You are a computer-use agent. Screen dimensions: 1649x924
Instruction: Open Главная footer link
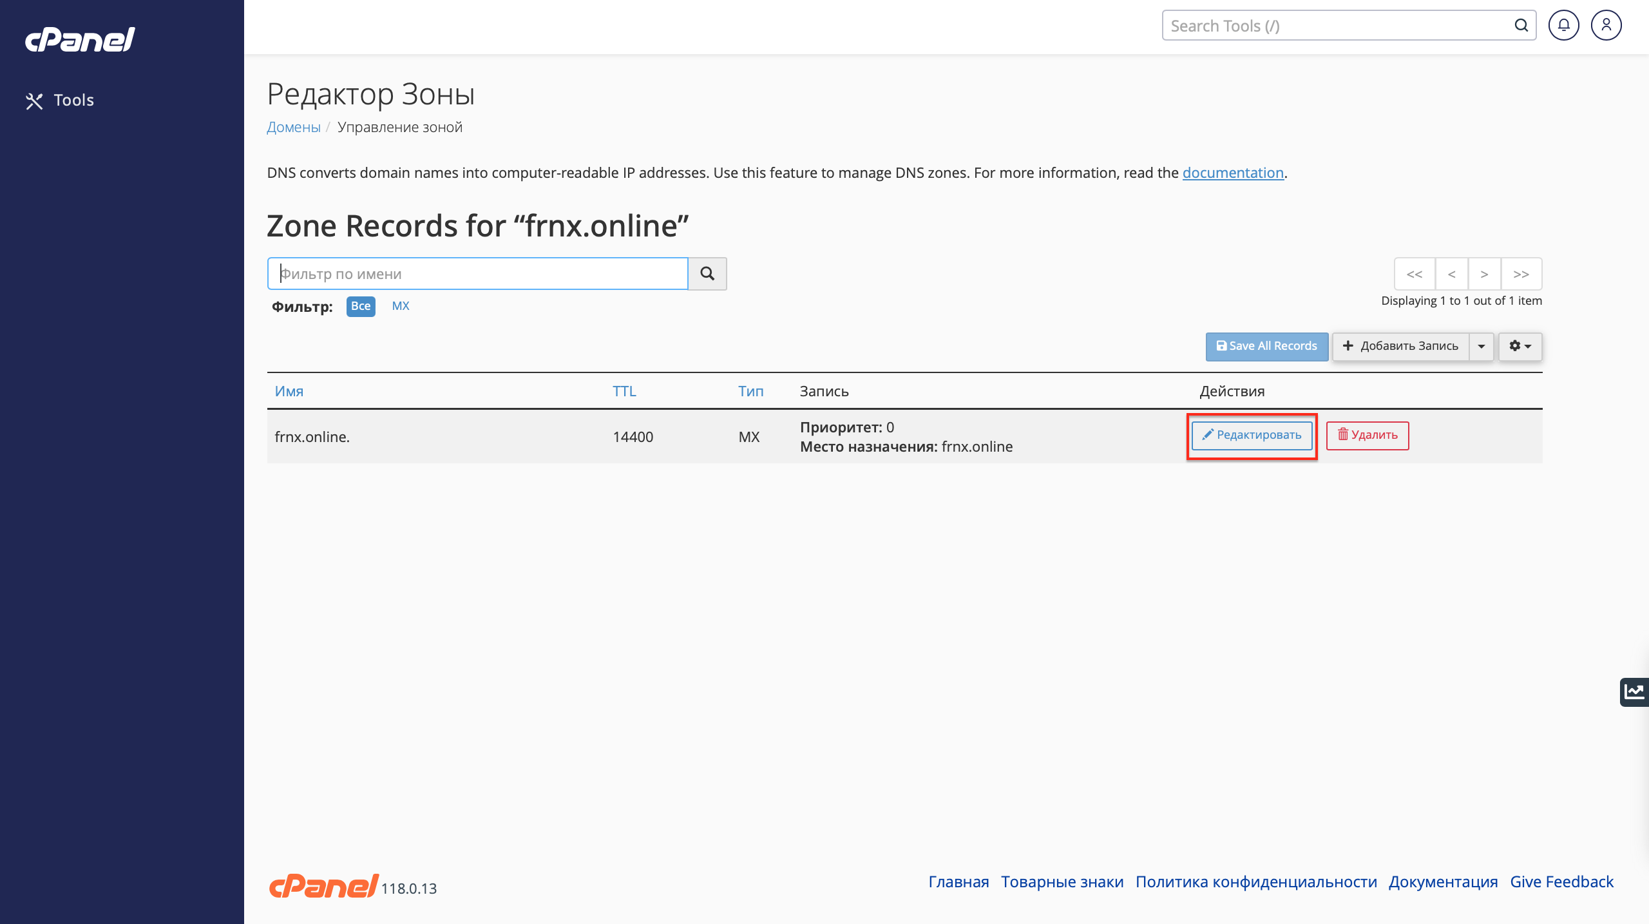pyautogui.click(x=958, y=882)
